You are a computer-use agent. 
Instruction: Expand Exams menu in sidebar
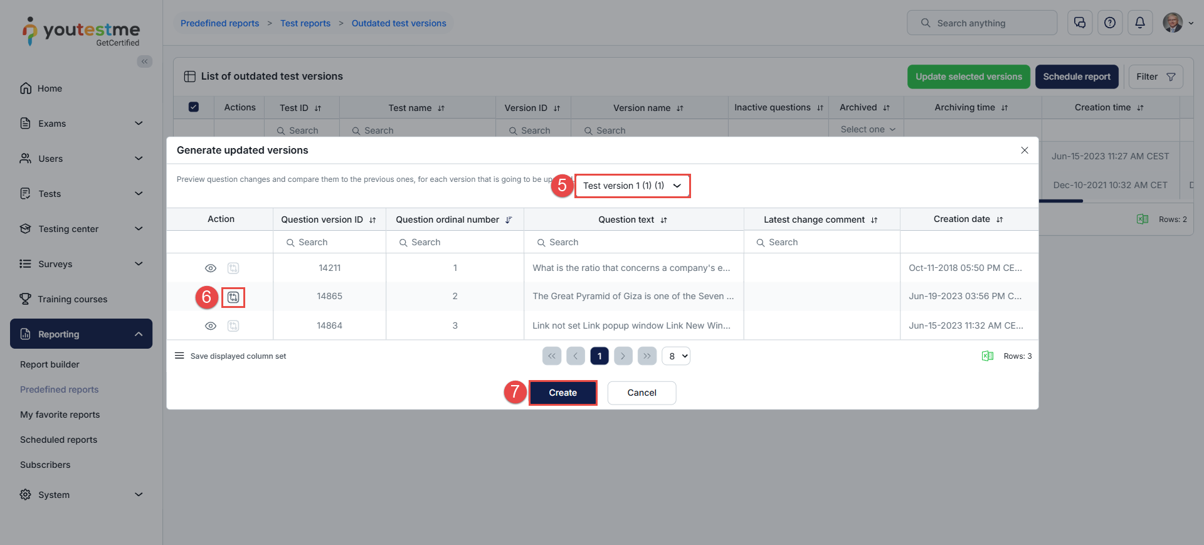click(82, 124)
